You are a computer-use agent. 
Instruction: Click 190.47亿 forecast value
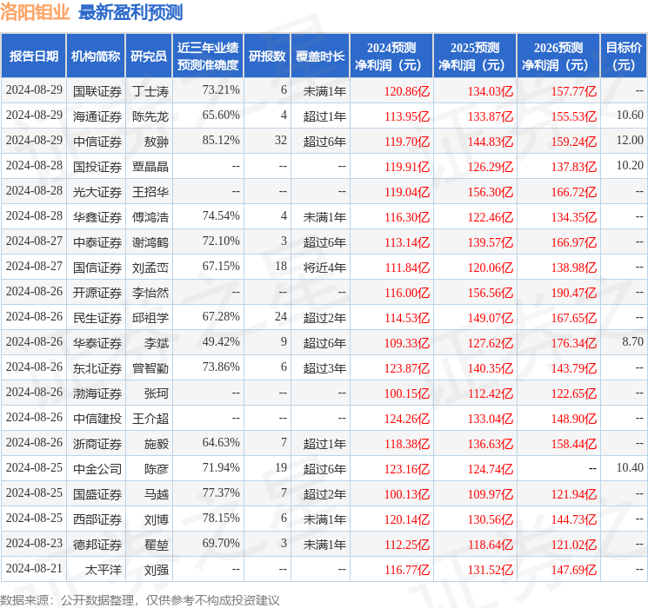(574, 293)
